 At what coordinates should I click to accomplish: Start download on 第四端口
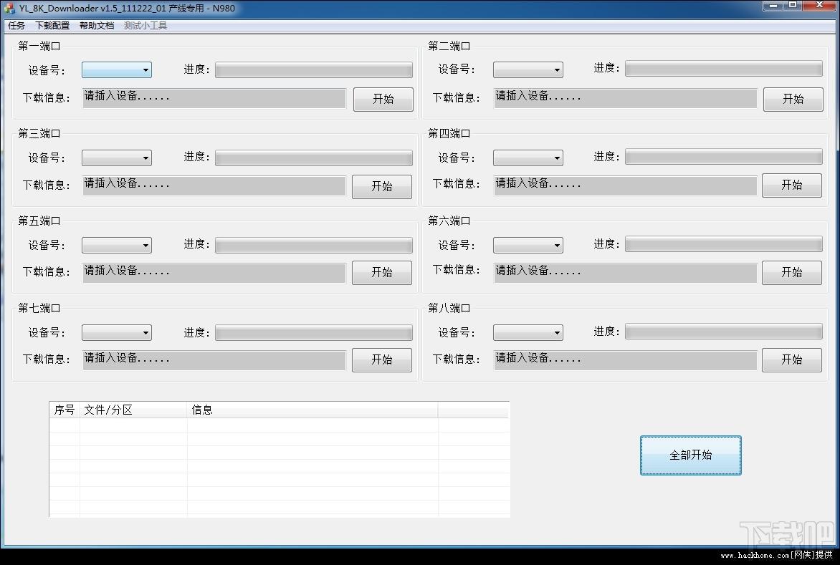(792, 185)
